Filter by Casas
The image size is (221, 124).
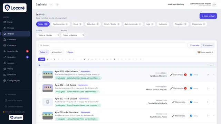coord(77,24)
